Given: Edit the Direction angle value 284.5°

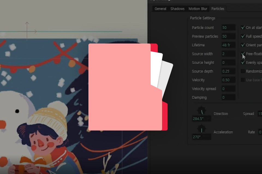Looking at the screenshot, I should click(x=201, y=119).
